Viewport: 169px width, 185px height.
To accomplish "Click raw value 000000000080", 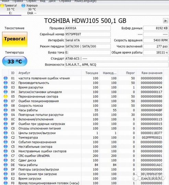I will tap(151, 97).
